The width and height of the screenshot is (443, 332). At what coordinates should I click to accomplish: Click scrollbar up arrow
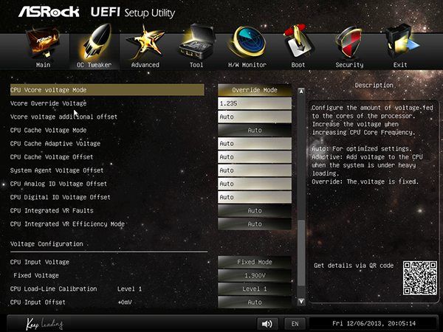click(x=301, y=91)
